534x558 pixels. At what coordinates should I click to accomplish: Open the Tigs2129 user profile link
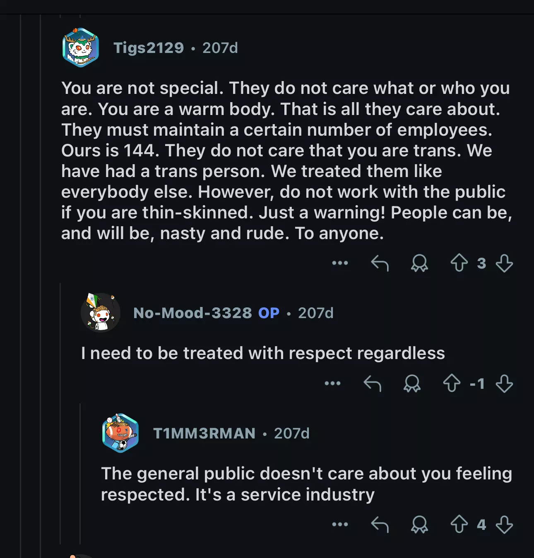point(149,48)
